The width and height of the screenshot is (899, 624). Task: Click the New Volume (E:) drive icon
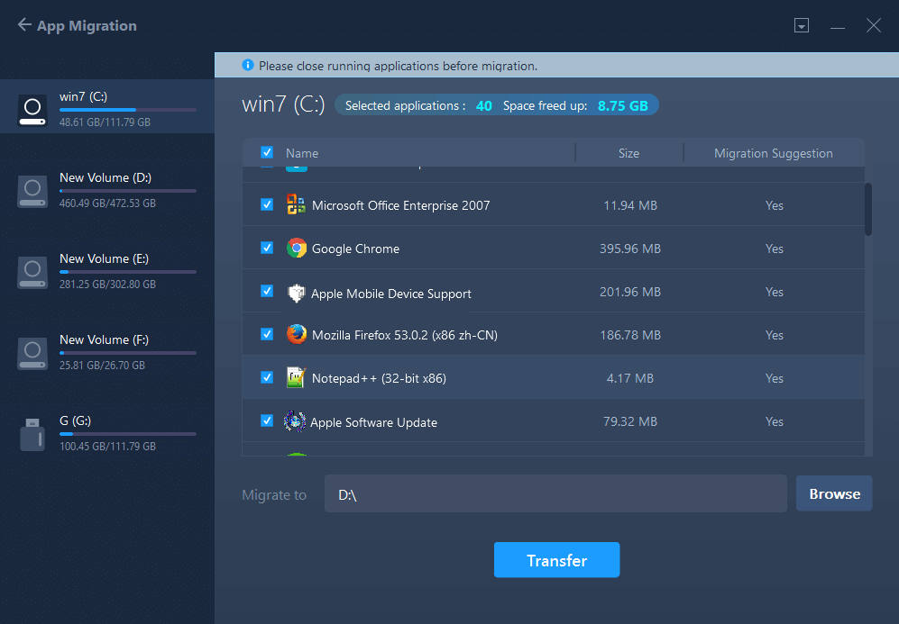pos(32,273)
